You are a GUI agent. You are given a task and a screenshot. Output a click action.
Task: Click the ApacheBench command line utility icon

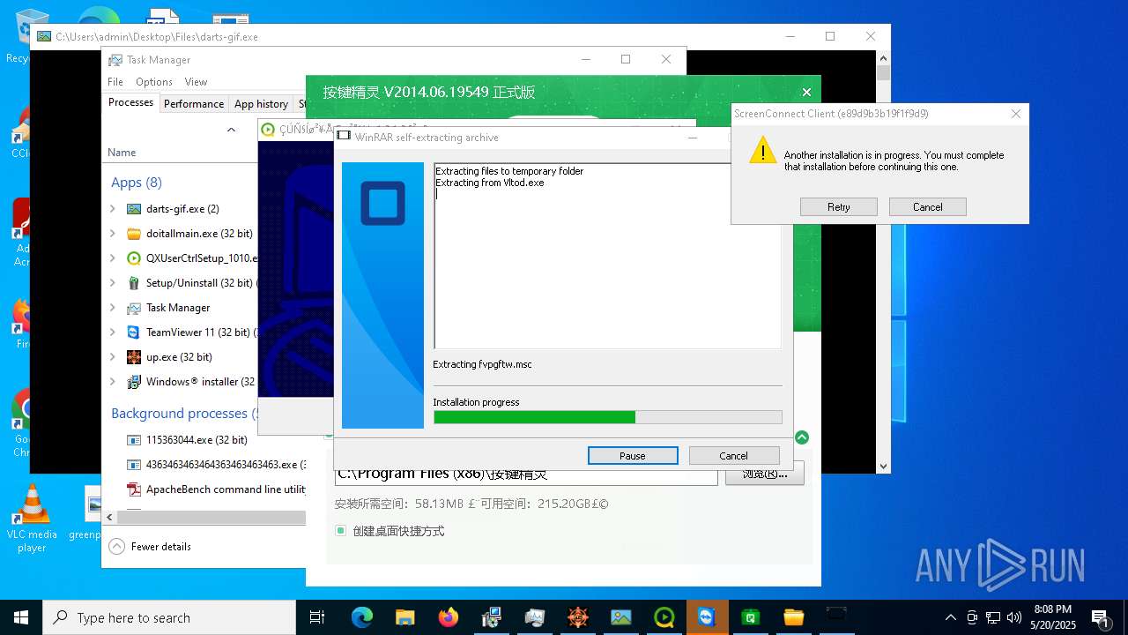point(134,489)
